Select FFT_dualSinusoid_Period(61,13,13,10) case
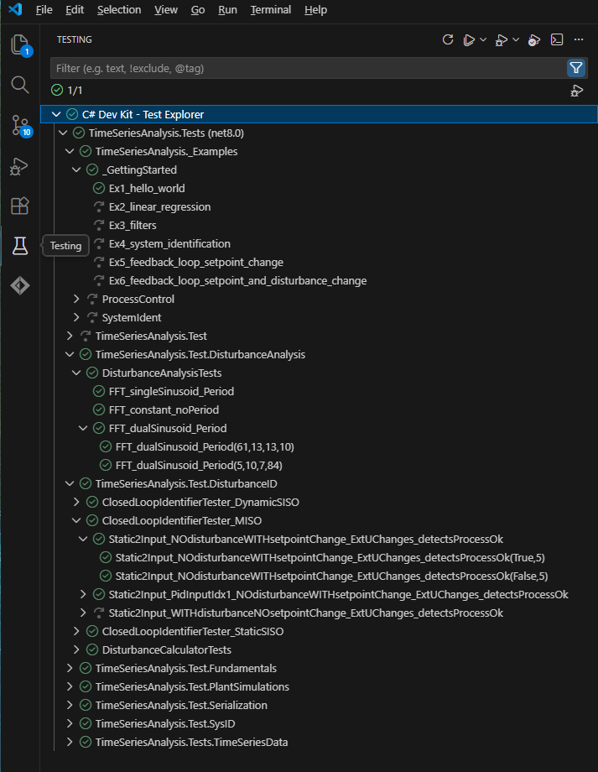This screenshot has width=598, height=772. click(205, 447)
